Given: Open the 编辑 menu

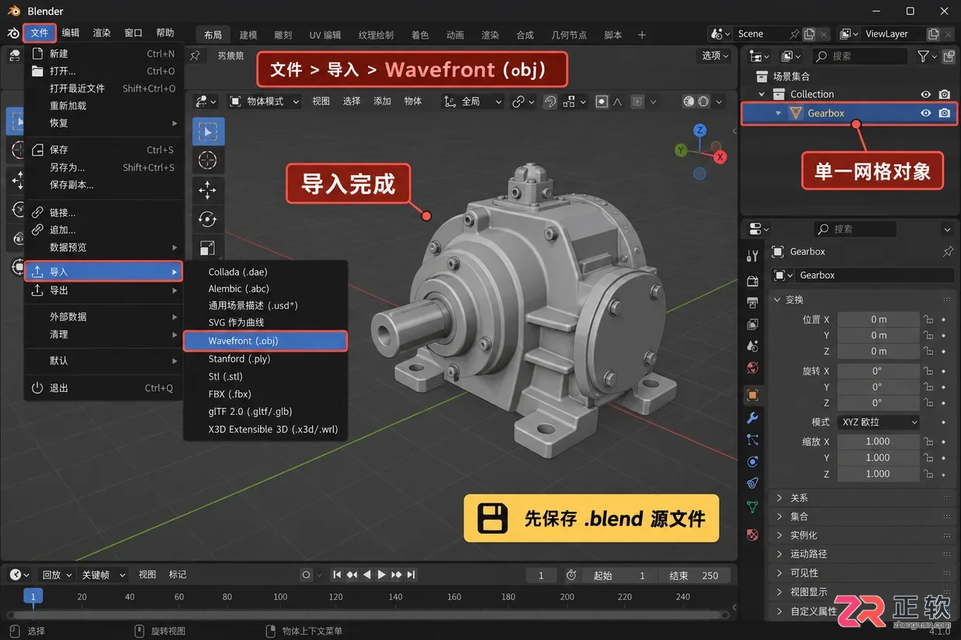Looking at the screenshot, I should point(71,33).
